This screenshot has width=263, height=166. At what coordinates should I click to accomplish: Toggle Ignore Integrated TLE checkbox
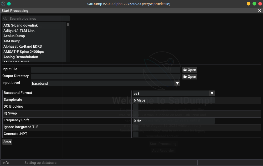click(x=136, y=128)
